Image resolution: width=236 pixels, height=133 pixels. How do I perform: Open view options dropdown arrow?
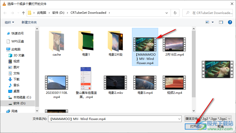click(213, 22)
